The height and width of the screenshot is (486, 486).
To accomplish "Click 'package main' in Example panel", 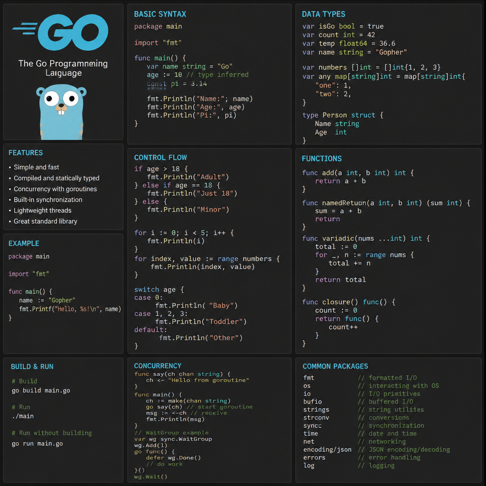I will pos(29,256).
